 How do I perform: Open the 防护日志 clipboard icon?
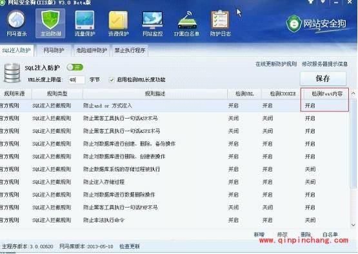point(221,24)
